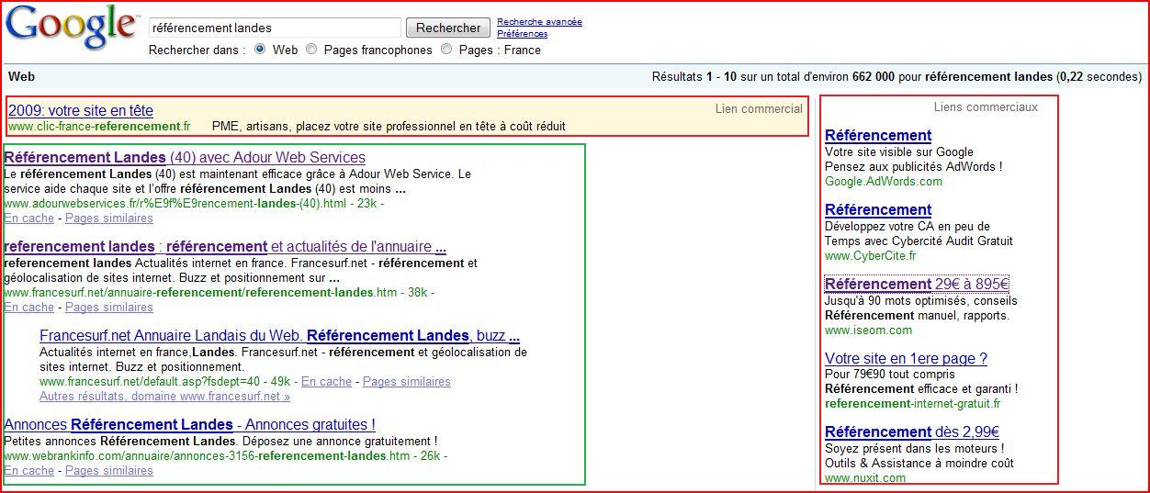Open 'Annonces Référencement Landes - Annonces gratuites' result

tap(189, 424)
